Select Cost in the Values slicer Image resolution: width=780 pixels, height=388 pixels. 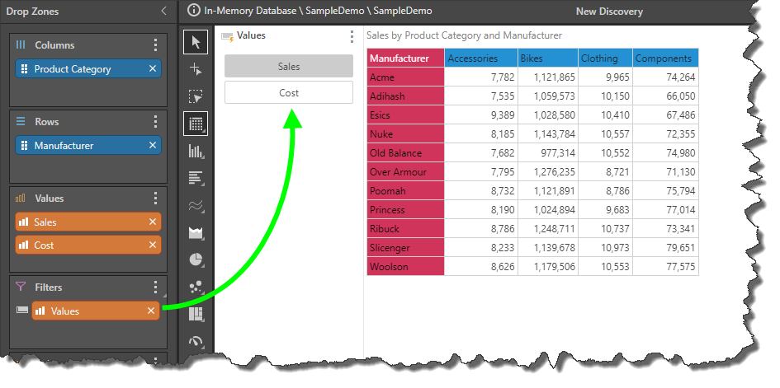[x=288, y=92]
